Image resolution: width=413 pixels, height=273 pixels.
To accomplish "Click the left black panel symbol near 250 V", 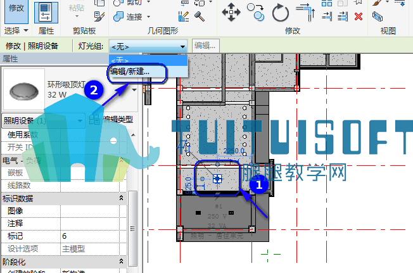I will (198, 213).
